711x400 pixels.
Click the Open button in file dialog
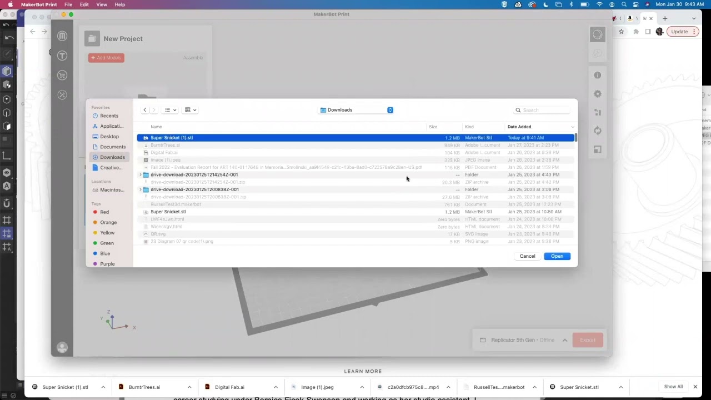(x=557, y=256)
